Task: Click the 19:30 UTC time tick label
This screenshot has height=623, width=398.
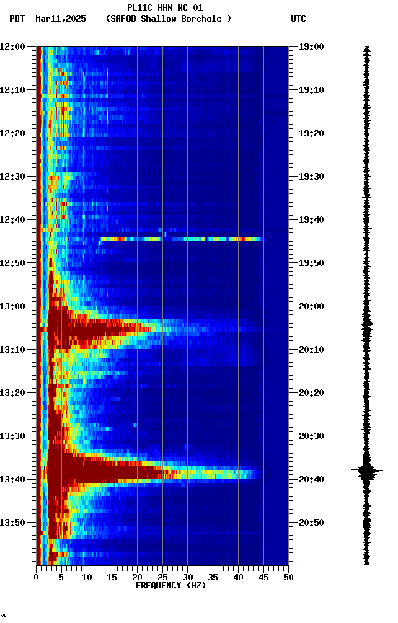Action: pos(311,177)
